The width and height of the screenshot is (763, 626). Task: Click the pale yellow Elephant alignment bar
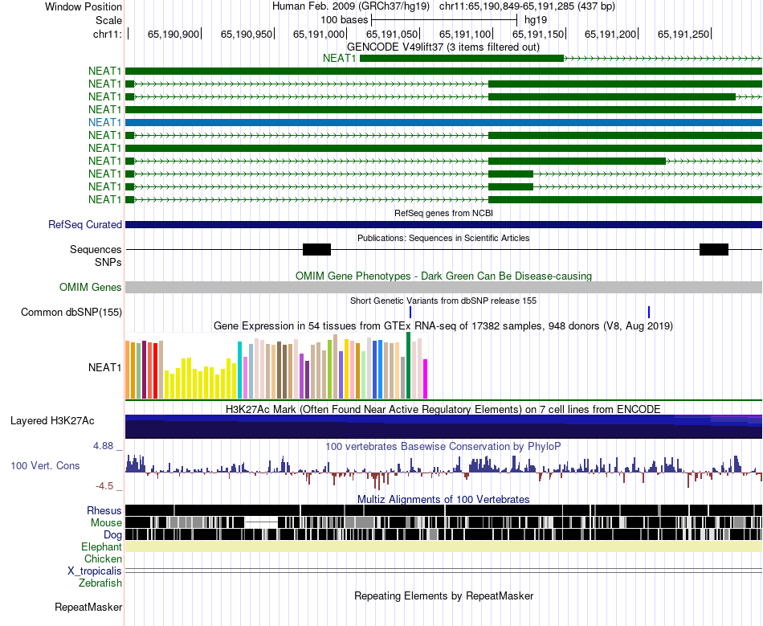pyautogui.click(x=443, y=546)
